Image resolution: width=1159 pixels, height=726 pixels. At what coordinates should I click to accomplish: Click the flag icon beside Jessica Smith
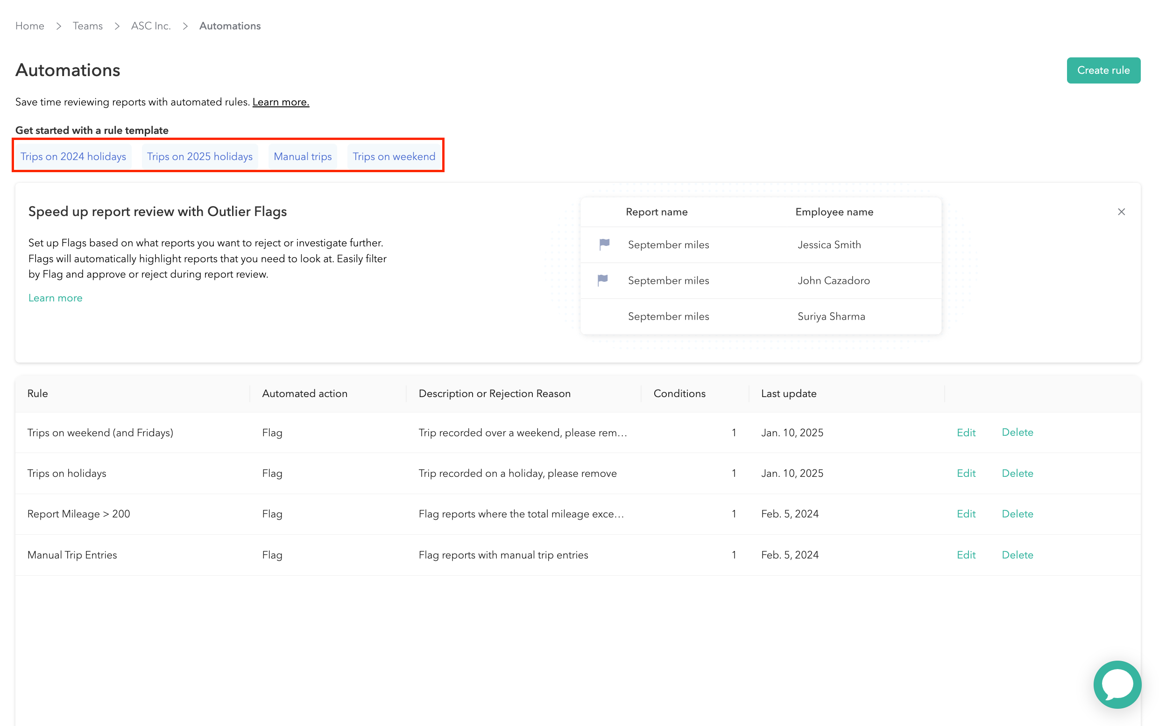coord(604,244)
